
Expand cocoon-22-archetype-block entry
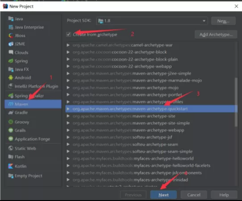tap(68, 52)
